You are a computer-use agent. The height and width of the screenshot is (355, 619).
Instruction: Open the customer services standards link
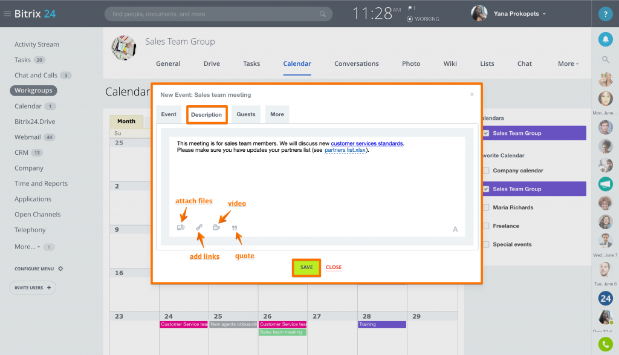pos(367,143)
